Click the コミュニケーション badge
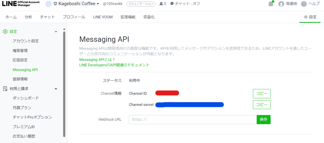The height and width of the screenshot is (143, 324). tap(141, 4)
